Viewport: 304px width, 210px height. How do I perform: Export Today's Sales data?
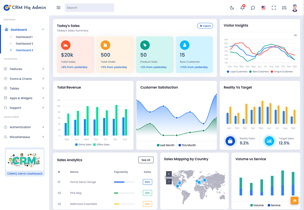[x=205, y=26]
